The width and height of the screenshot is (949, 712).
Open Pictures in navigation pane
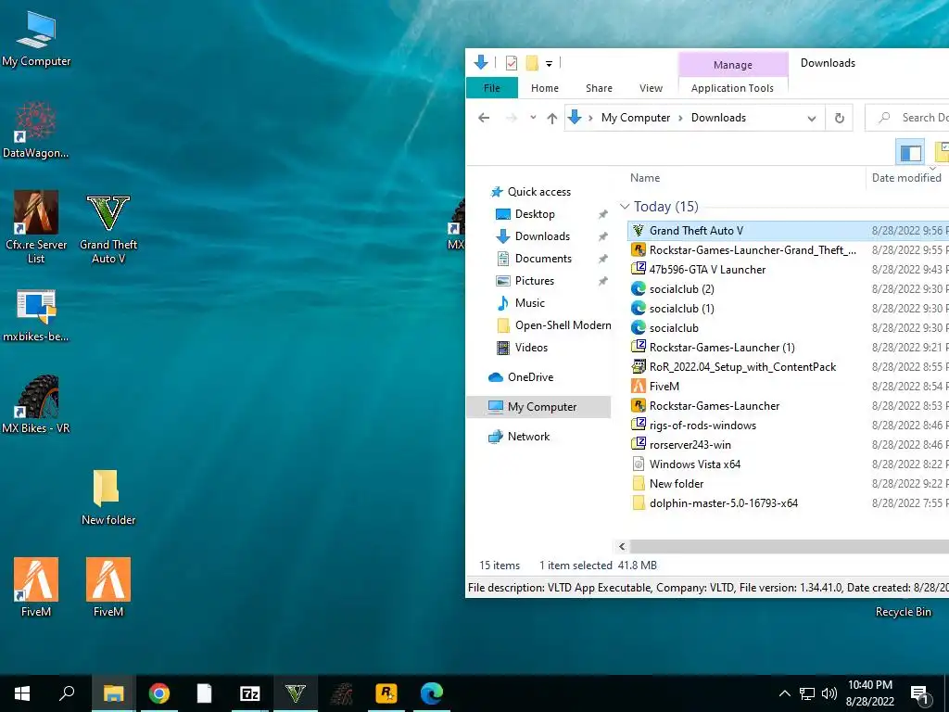pos(535,280)
